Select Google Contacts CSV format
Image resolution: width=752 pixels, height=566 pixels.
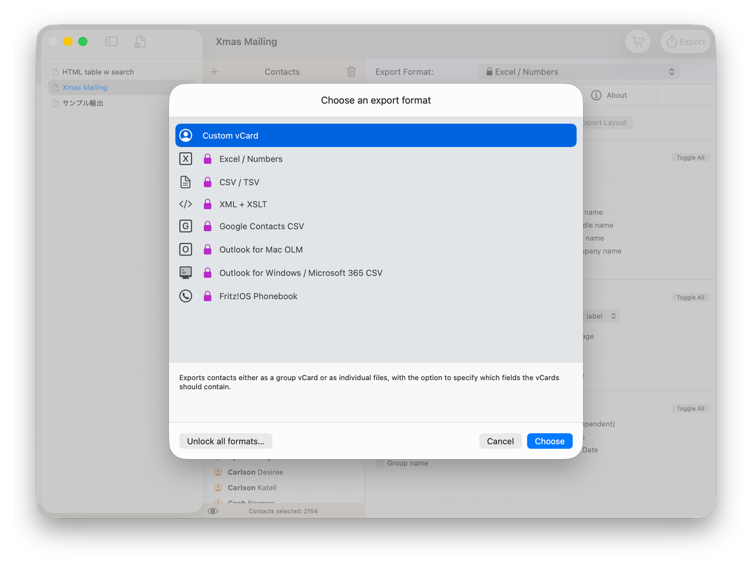click(x=375, y=226)
